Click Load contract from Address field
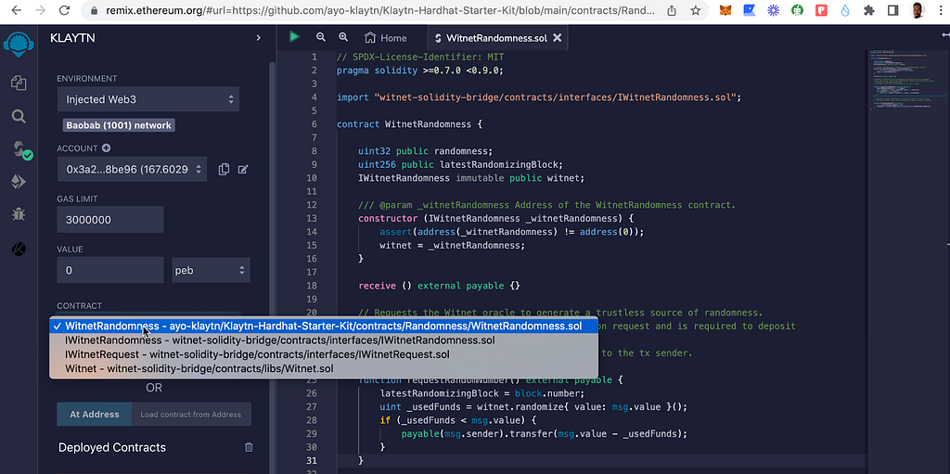The height and width of the screenshot is (474, 950). click(x=191, y=415)
